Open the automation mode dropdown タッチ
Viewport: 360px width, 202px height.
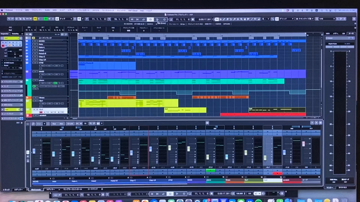[x=66, y=19]
